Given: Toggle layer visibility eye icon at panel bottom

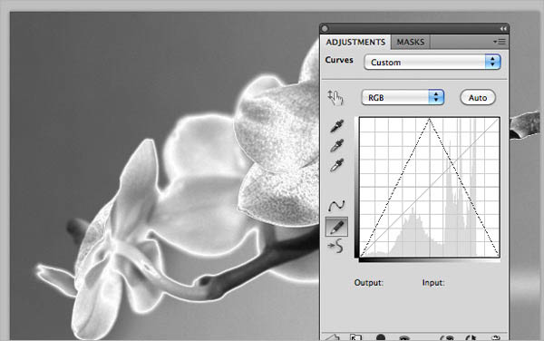Looking at the screenshot, I should [x=403, y=337].
